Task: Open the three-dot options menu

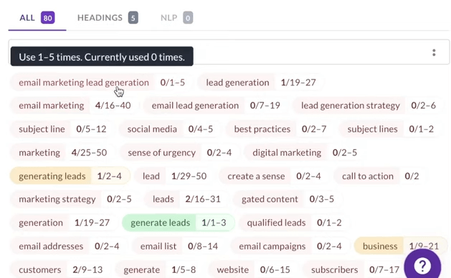Action: pos(434,52)
